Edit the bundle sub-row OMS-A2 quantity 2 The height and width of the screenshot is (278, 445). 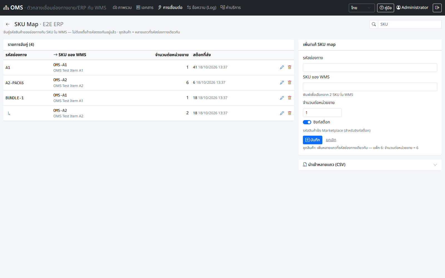[282, 113]
